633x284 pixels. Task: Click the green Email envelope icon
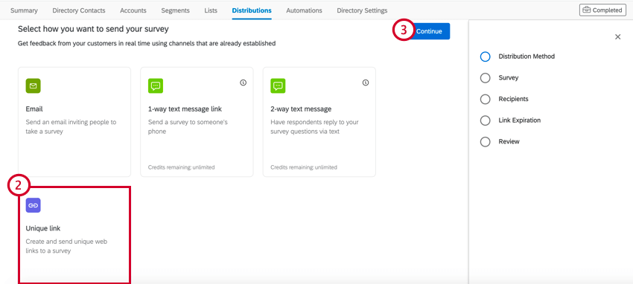33,85
